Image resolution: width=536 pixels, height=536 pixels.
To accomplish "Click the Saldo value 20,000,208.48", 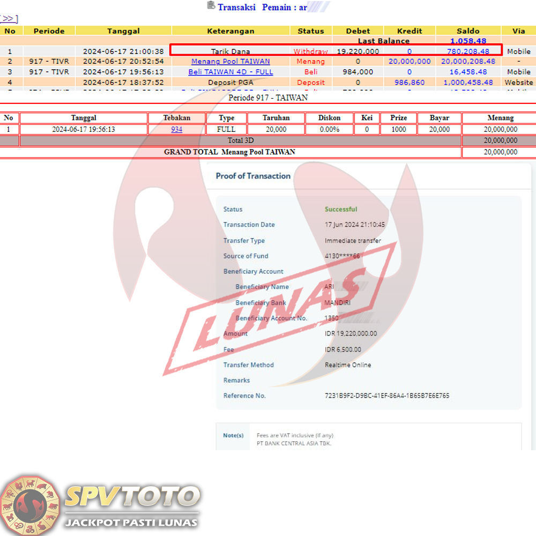I will (468, 62).
